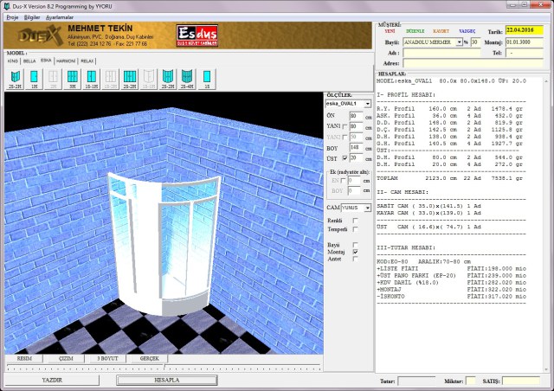Screen dimensions: 554x391
Task: Open the eska_OVAL1 model dropdown
Action: (x=367, y=103)
